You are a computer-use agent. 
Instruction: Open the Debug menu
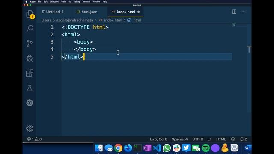pyautogui.click(x=77, y=2)
